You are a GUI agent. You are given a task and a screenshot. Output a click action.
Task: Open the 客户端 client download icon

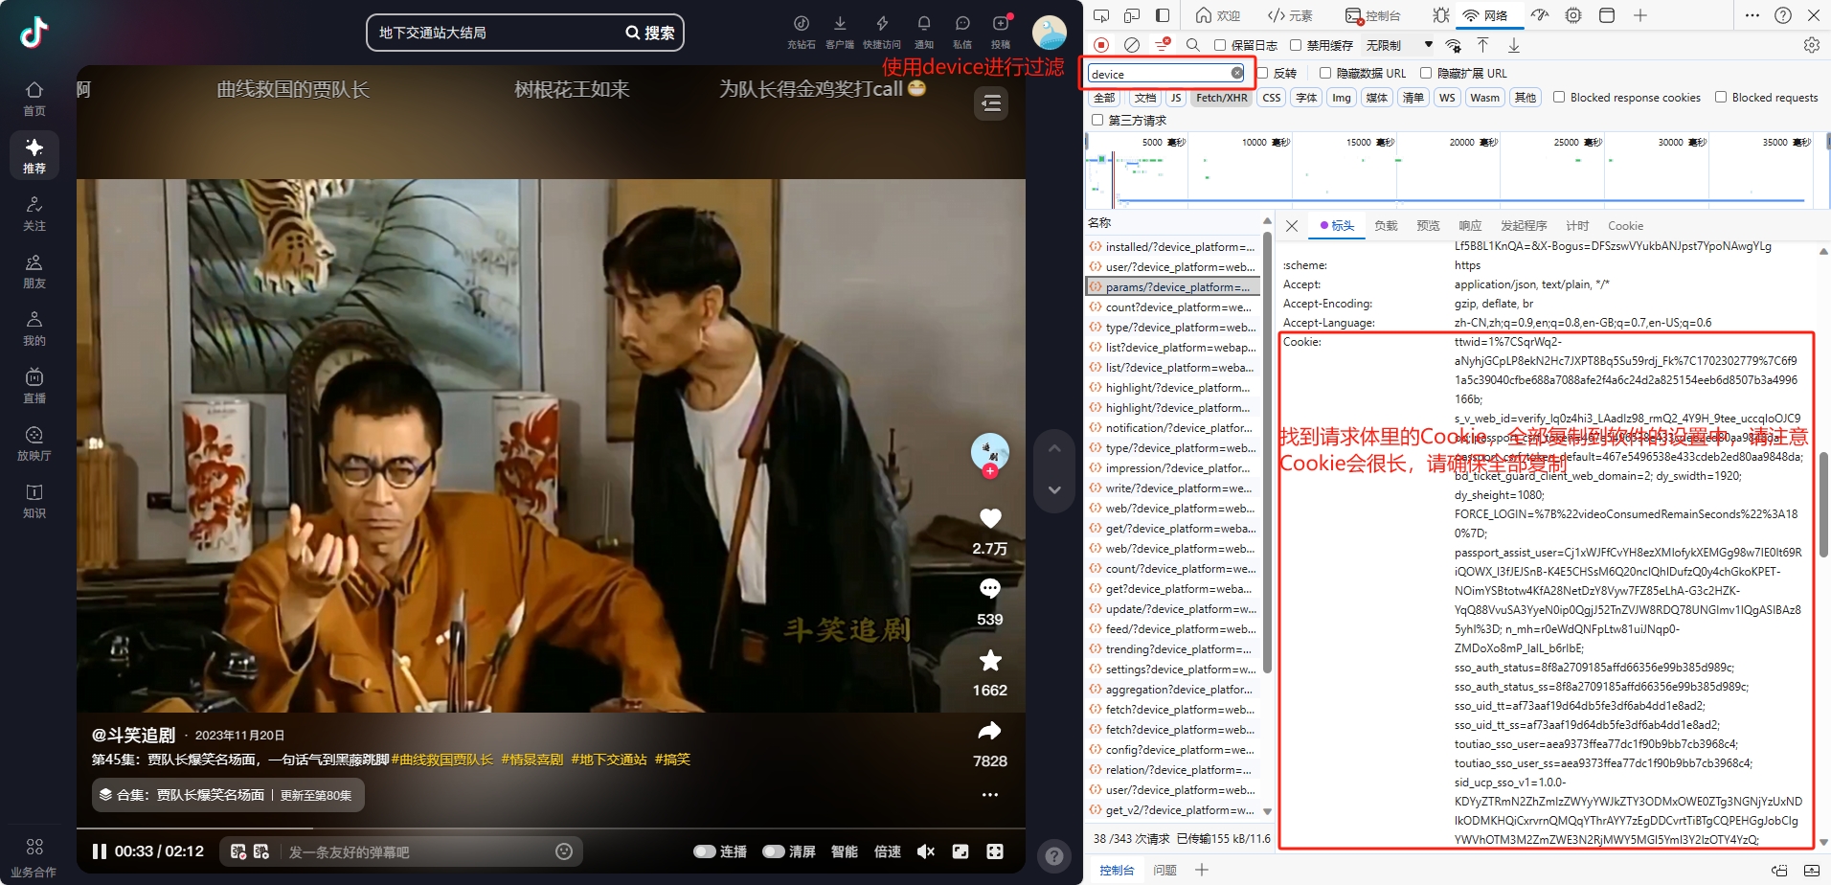[840, 31]
